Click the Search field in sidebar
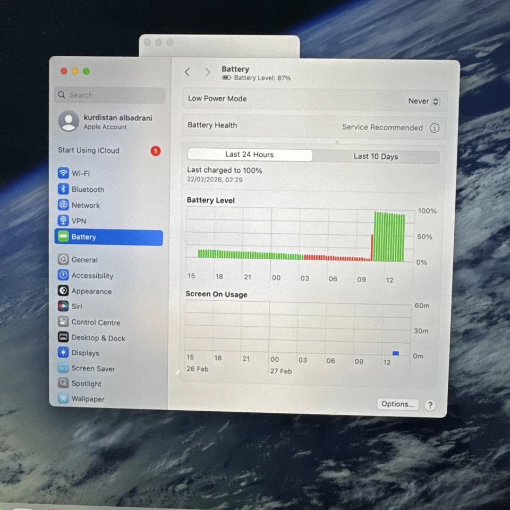Screen dimensions: 510x510 pos(109,95)
